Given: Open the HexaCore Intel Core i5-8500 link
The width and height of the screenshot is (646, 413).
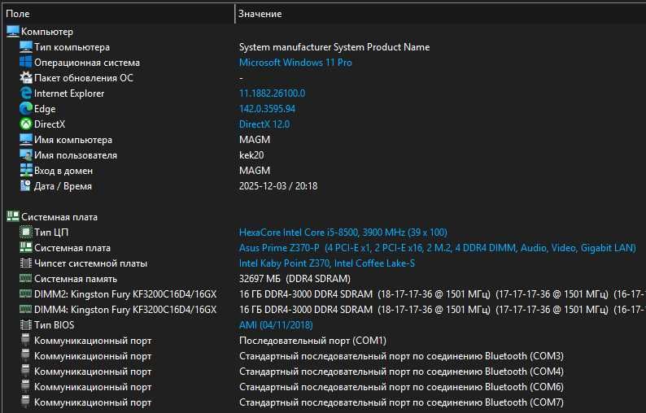Looking at the screenshot, I should point(343,233).
